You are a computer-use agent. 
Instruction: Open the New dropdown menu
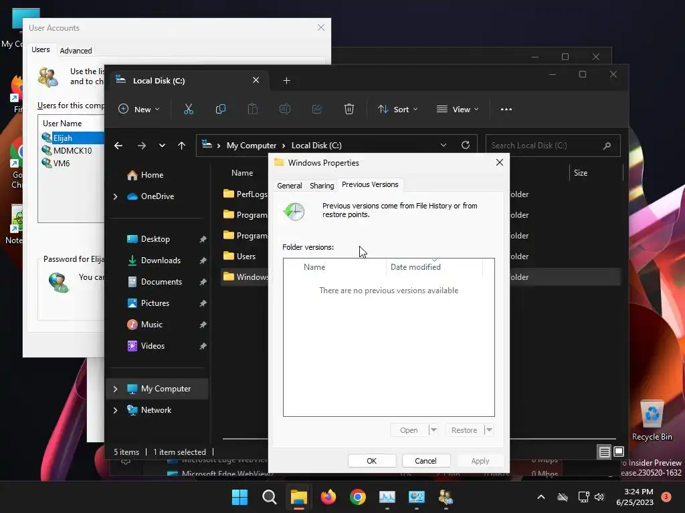(139, 109)
